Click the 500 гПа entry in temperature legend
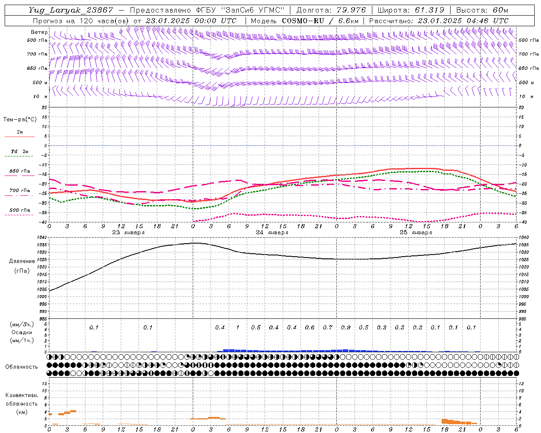 tap(20, 210)
